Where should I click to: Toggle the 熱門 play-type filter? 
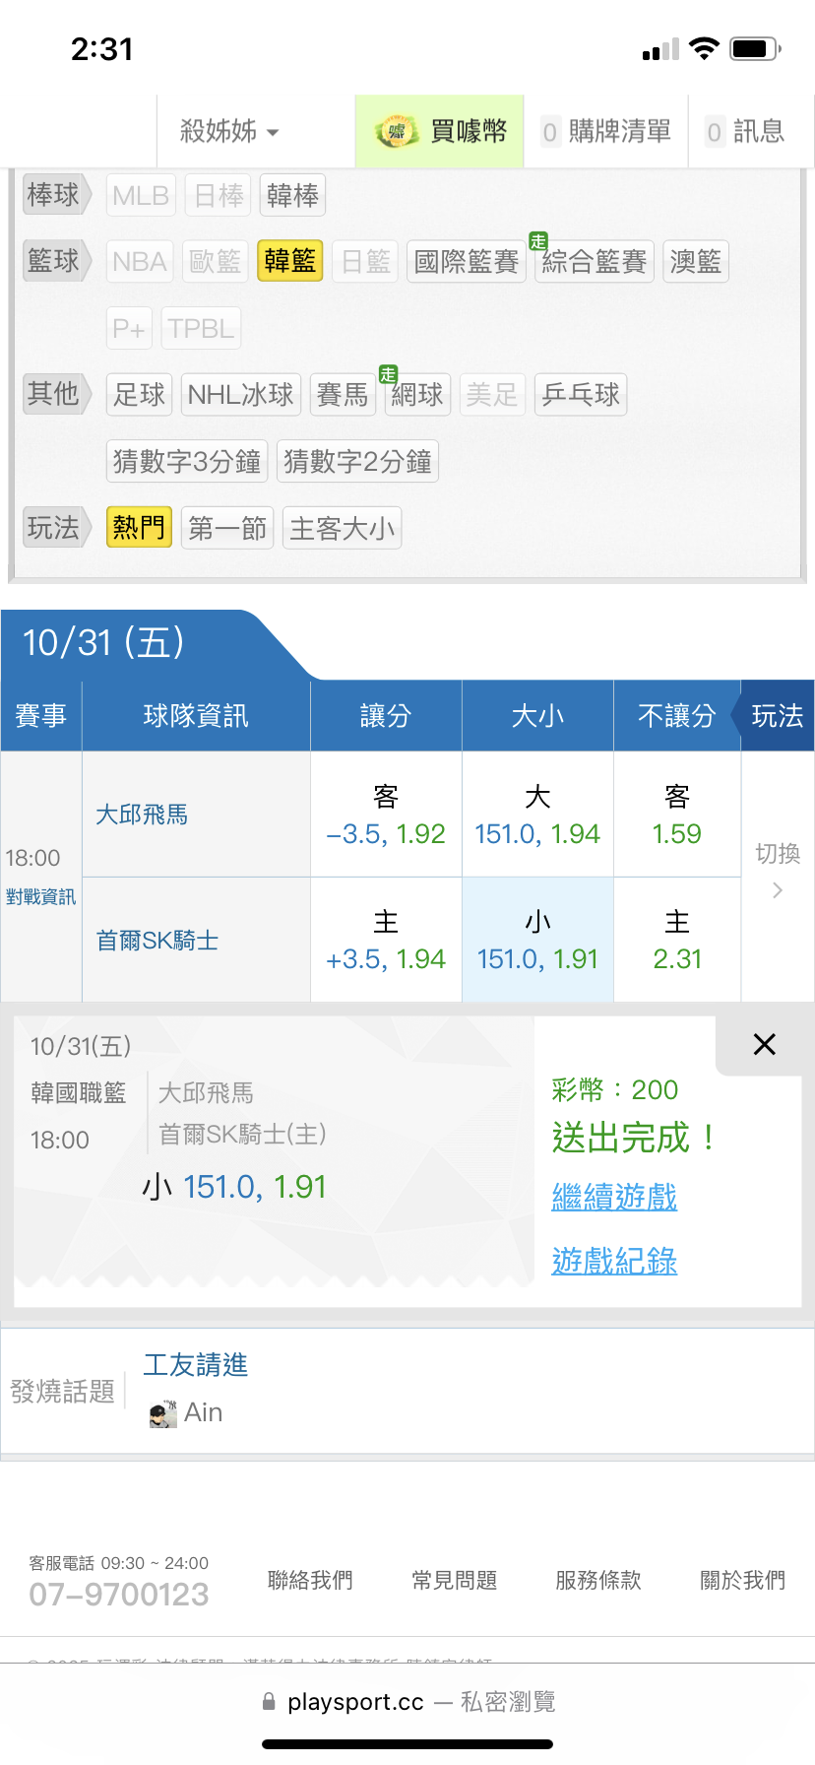pos(139,528)
